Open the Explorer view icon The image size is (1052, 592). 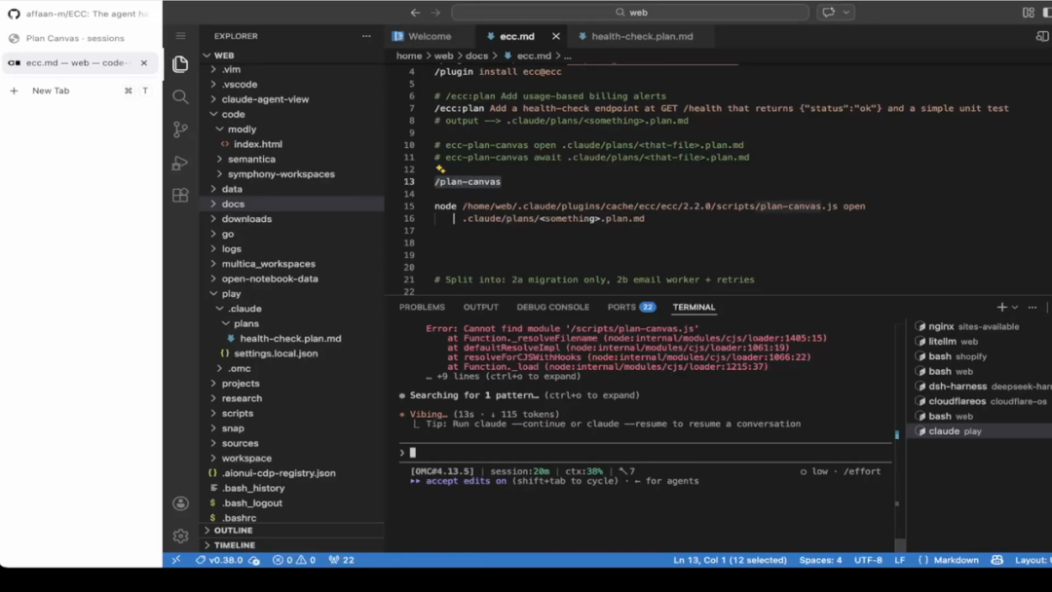(x=180, y=64)
